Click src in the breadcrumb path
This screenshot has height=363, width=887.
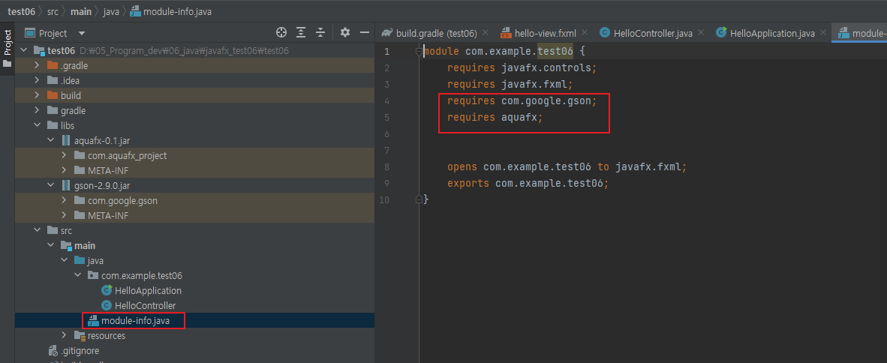tap(53, 10)
